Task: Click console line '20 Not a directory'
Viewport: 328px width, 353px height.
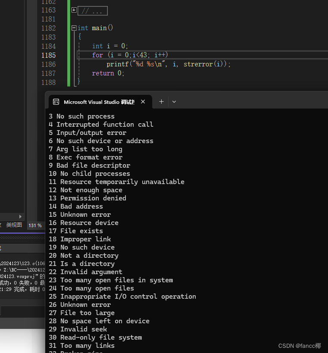Action: [x=84, y=256]
